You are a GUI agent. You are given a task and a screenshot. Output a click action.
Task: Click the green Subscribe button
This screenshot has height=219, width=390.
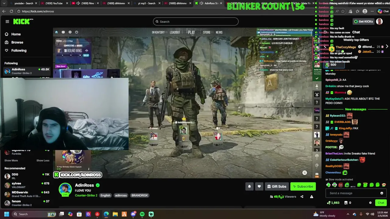303,186
